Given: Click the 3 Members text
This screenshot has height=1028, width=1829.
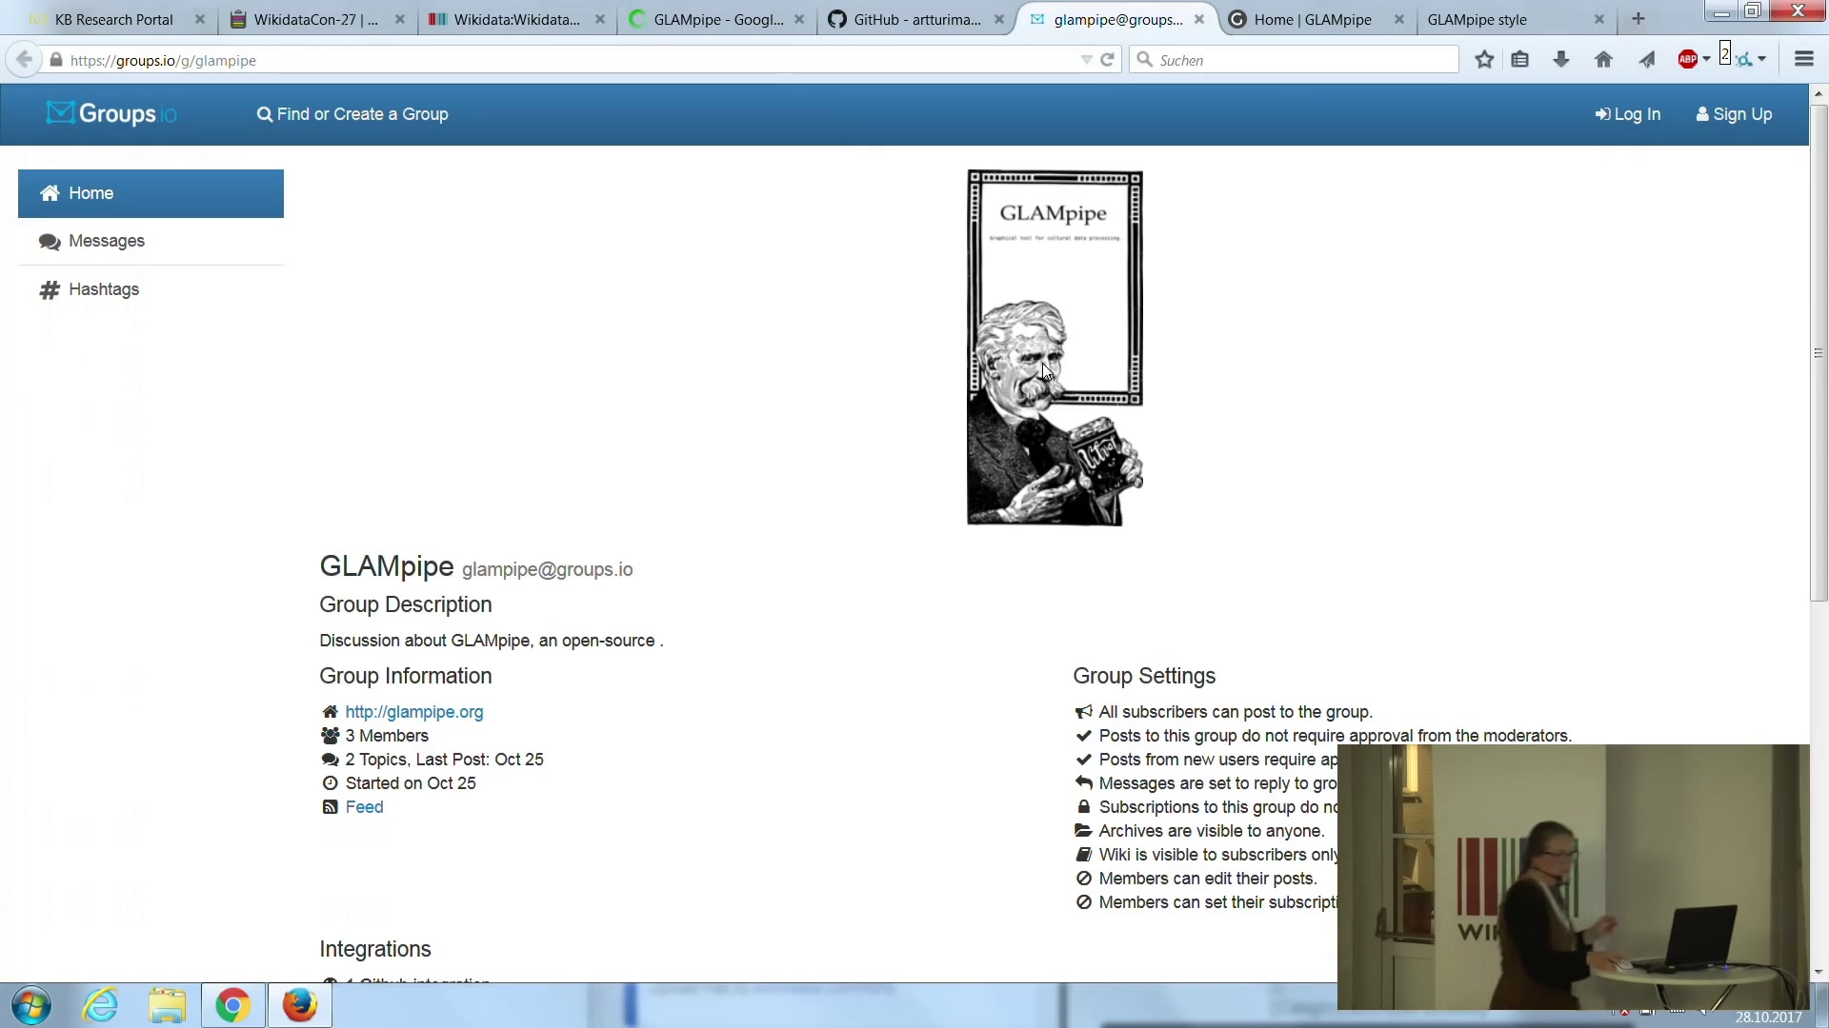Looking at the screenshot, I should pyautogui.click(x=387, y=736).
